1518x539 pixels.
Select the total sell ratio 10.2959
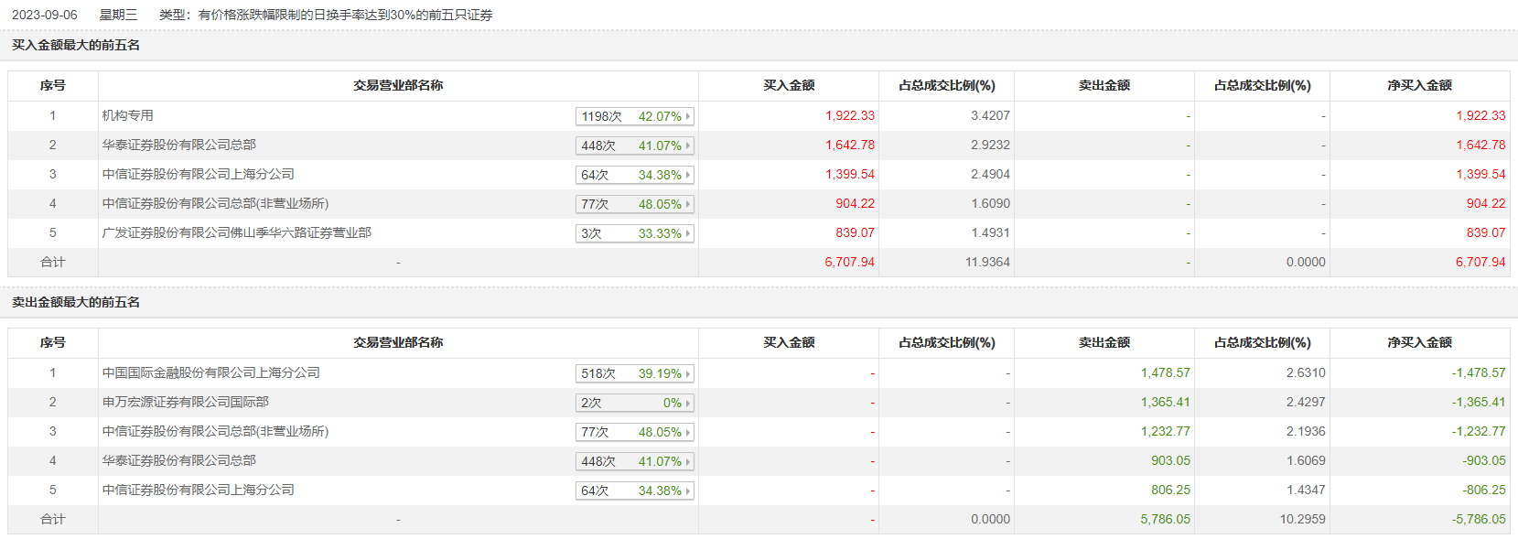(x=1303, y=519)
